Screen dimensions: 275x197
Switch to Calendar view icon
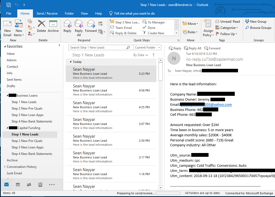(x=18, y=184)
